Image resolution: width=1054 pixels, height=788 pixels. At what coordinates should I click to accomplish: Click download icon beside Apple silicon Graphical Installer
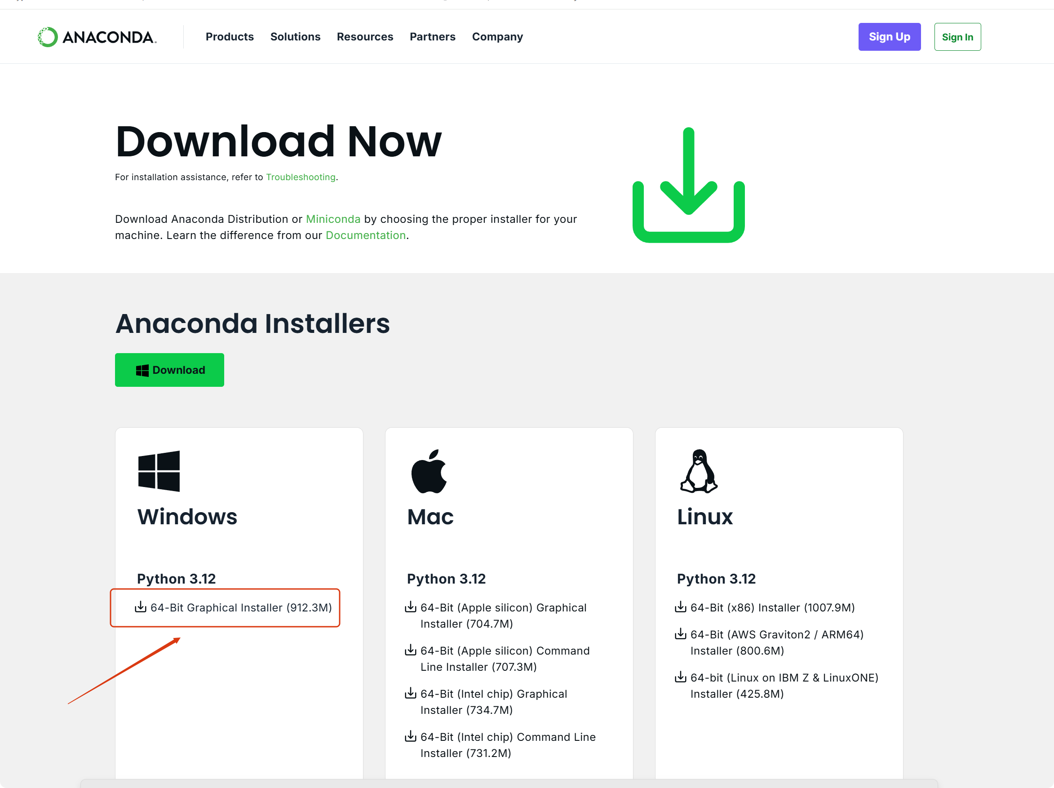410,607
